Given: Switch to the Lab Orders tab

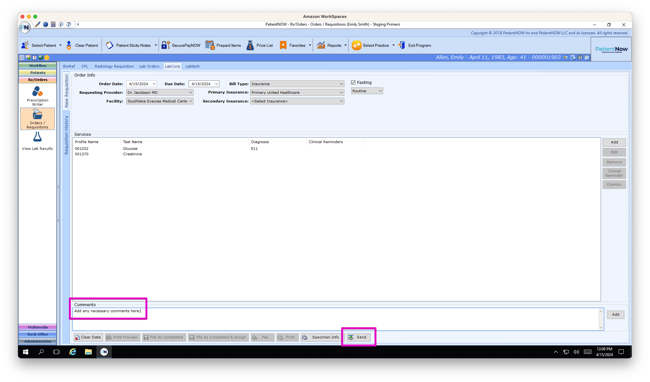Looking at the screenshot, I should [x=149, y=66].
